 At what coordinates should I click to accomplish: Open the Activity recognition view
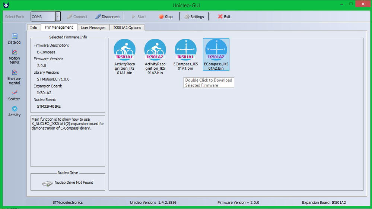point(14,111)
